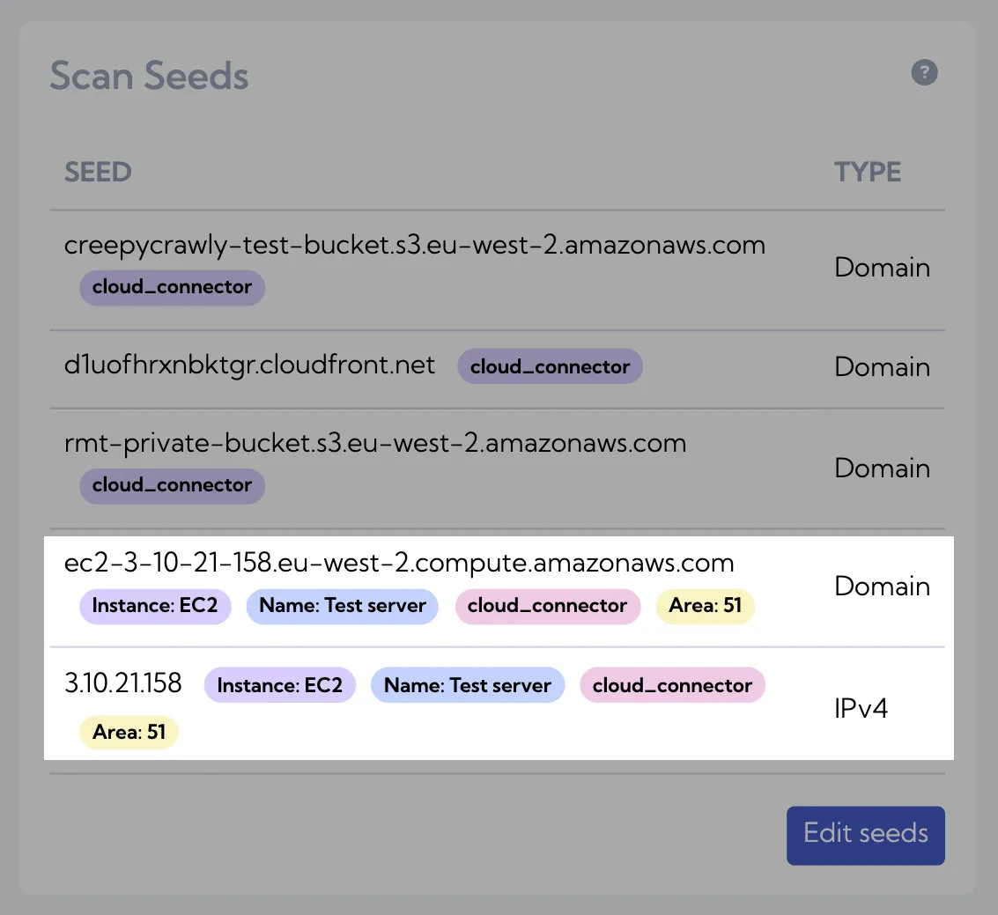998x915 pixels.
Task: Select the IPv4 type label on the last row
Action: 861,707
